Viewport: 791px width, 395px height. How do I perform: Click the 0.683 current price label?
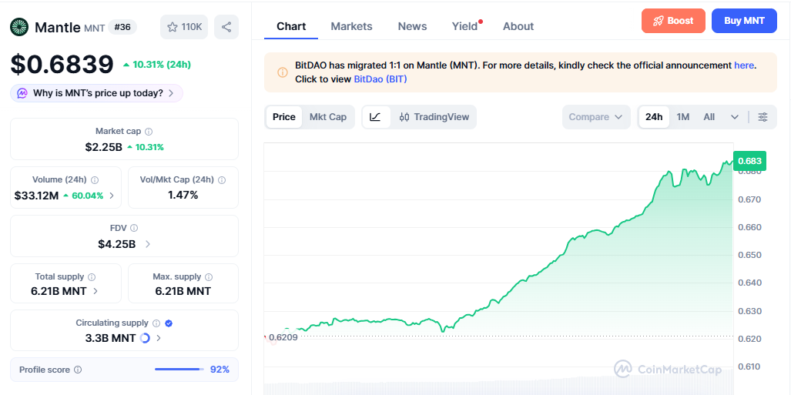coord(749,161)
